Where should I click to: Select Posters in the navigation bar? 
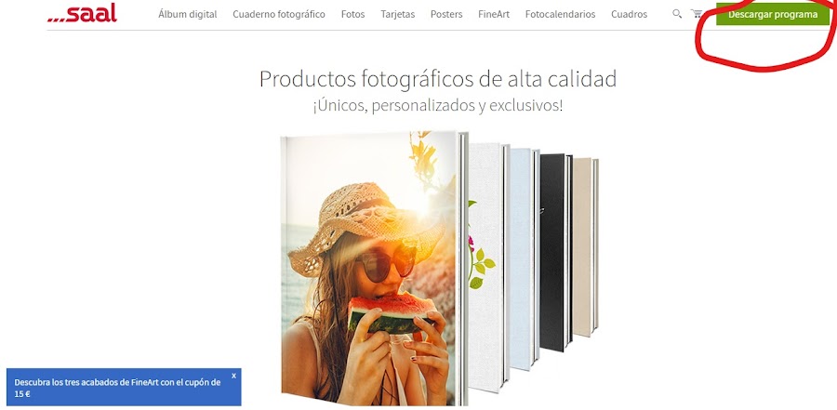(446, 15)
